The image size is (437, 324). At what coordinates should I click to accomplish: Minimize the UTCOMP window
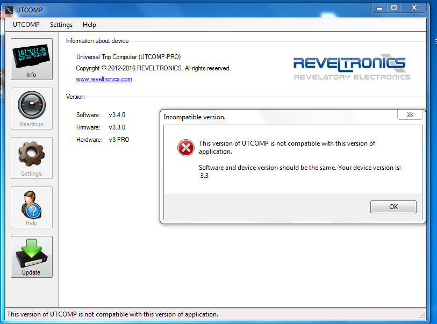(379, 8)
